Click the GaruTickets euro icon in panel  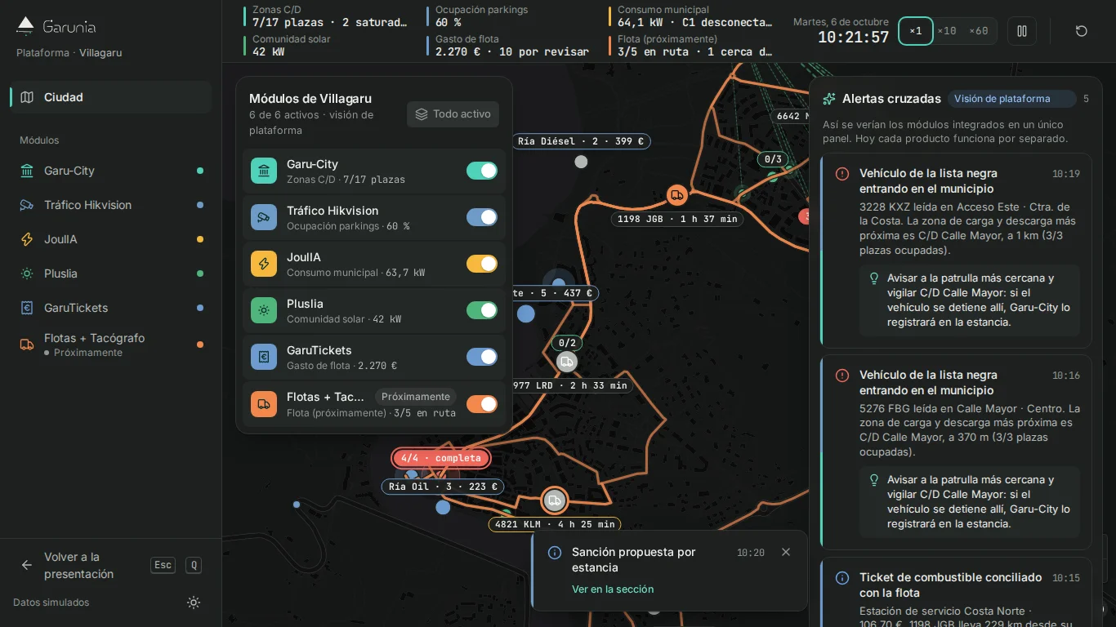tap(264, 357)
